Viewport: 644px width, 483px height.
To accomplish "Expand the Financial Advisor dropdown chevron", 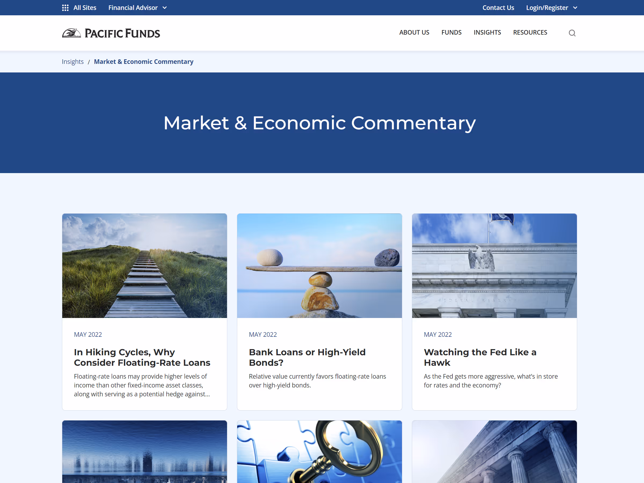I will coord(165,8).
